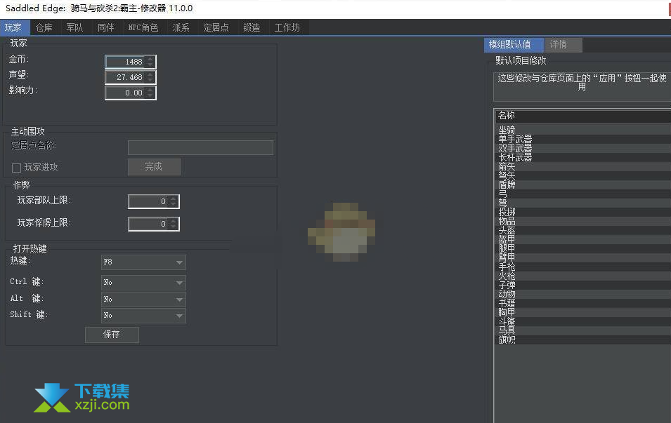This screenshot has width=671, height=423.
Task: Pick 书籍 from the list
Action: click(x=583, y=303)
